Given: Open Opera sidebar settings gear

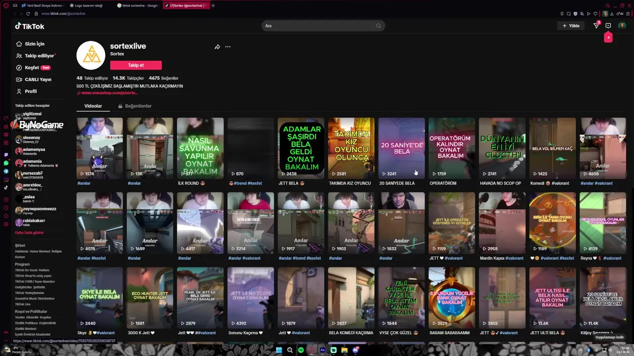Looking at the screenshot, I should pos(6,224).
